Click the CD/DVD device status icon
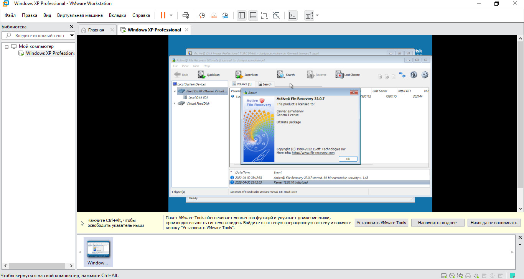524x279 pixels. coord(452,275)
